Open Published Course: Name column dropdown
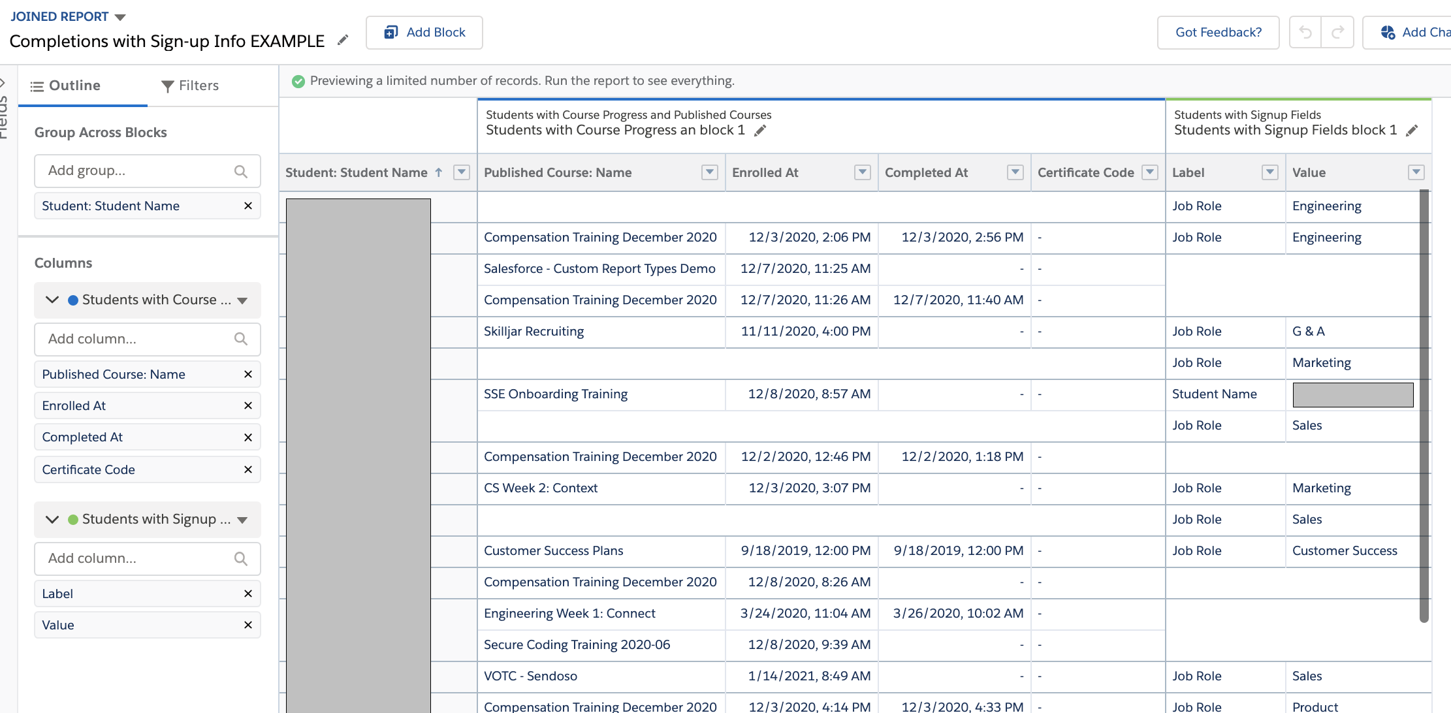Screen dimensions: 1451x713 (709, 172)
